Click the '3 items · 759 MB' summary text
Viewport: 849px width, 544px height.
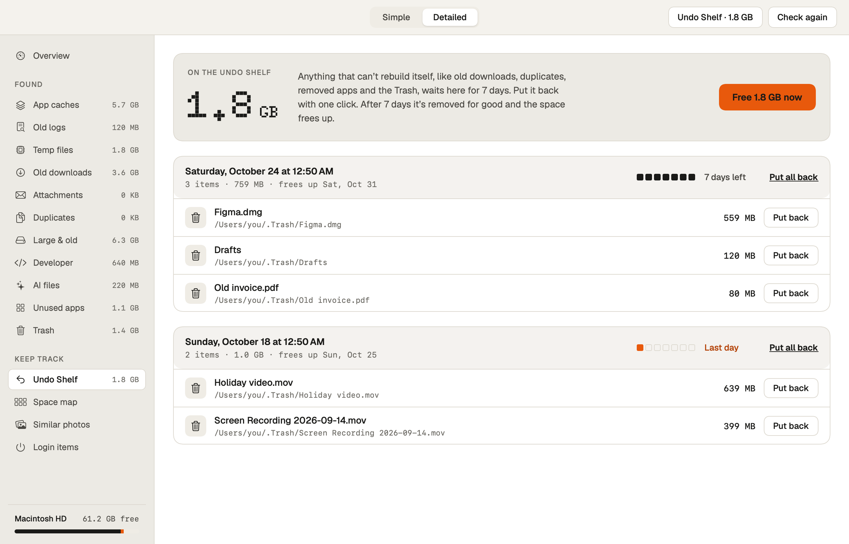pyautogui.click(x=224, y=184)
